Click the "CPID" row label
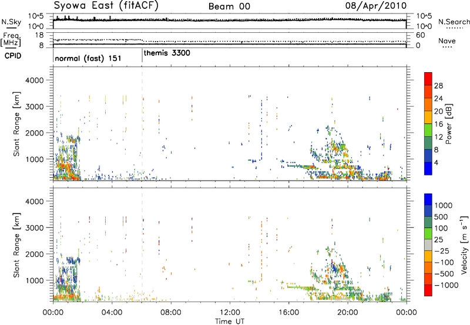This screenshot has height=325, width=470. [x=13, y=56]
